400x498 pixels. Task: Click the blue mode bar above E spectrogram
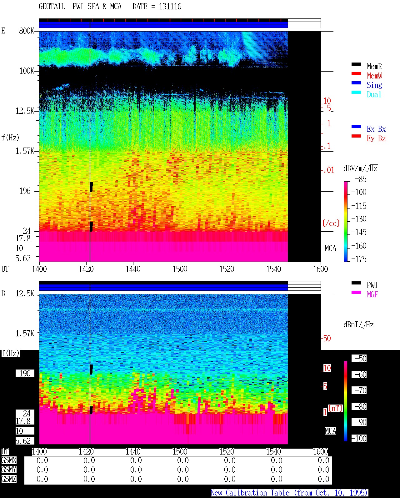163,25
